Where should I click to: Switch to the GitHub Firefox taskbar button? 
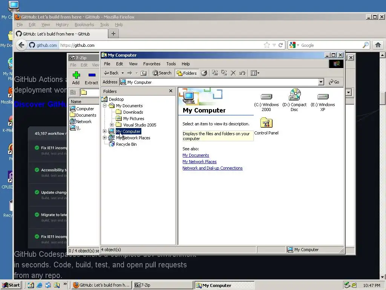(x=102, y=285)
